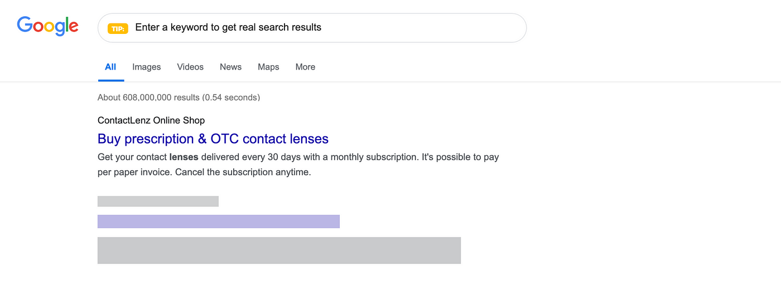Click the purple placeholder title bar
781x281 pixels.
pyautogui.click(x=219, y=221)
